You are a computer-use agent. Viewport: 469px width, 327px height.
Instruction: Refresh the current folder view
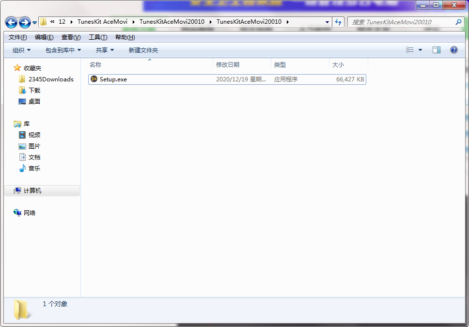click(x=338, y=22)
